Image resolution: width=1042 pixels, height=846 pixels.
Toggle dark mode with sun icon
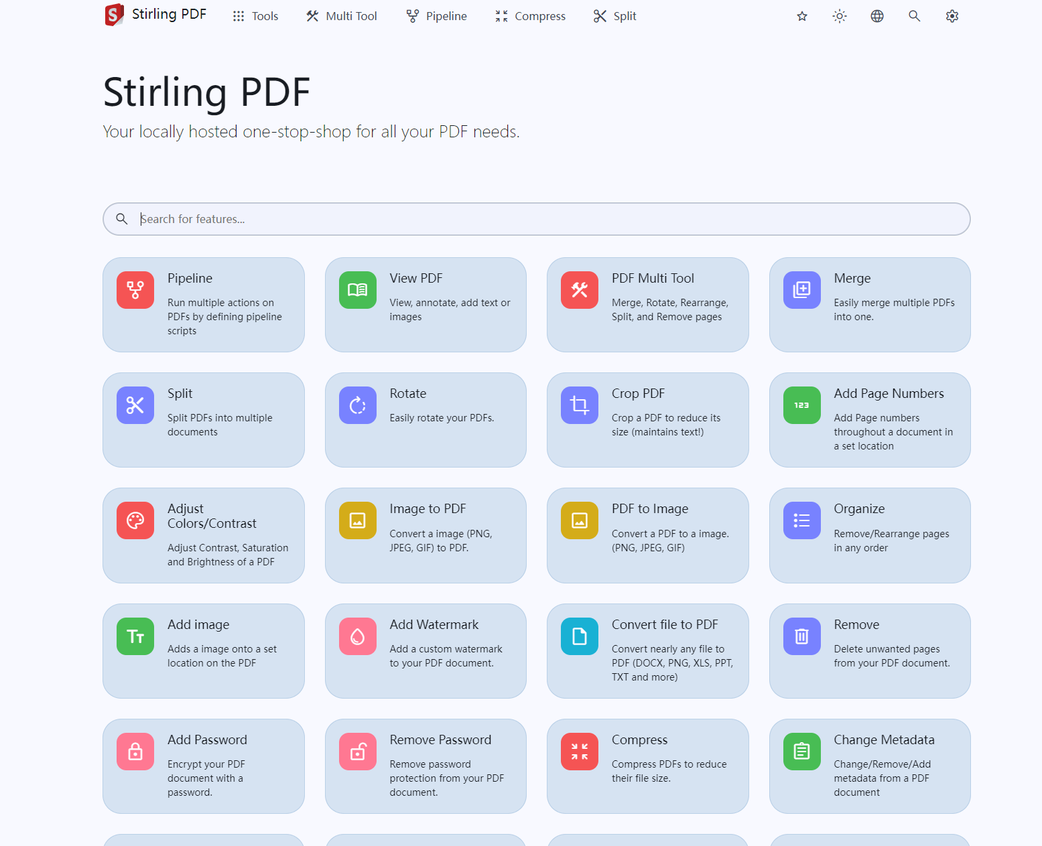840,16
